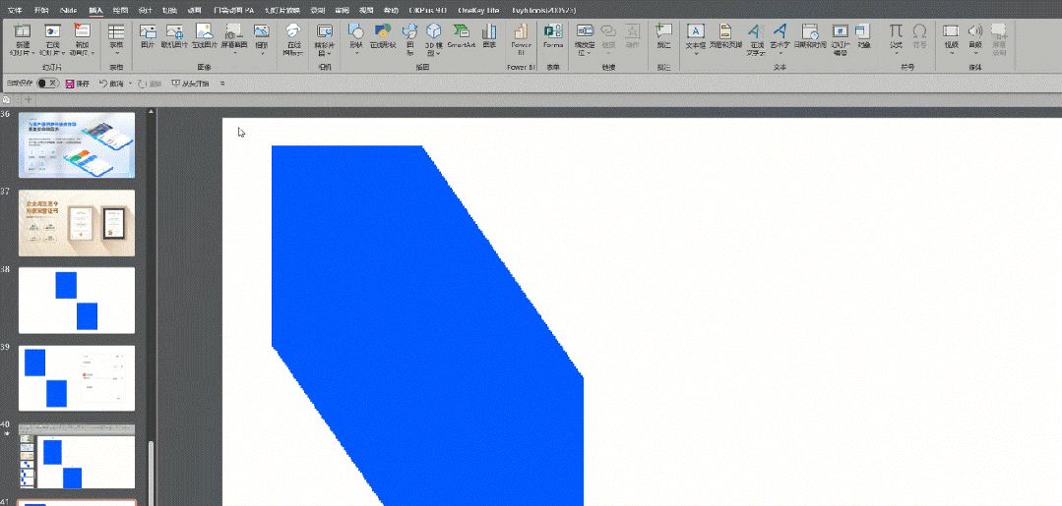Switch to the 设计 Design tab
Viewport: 1062px width, 506px height.
coord(145,11)
